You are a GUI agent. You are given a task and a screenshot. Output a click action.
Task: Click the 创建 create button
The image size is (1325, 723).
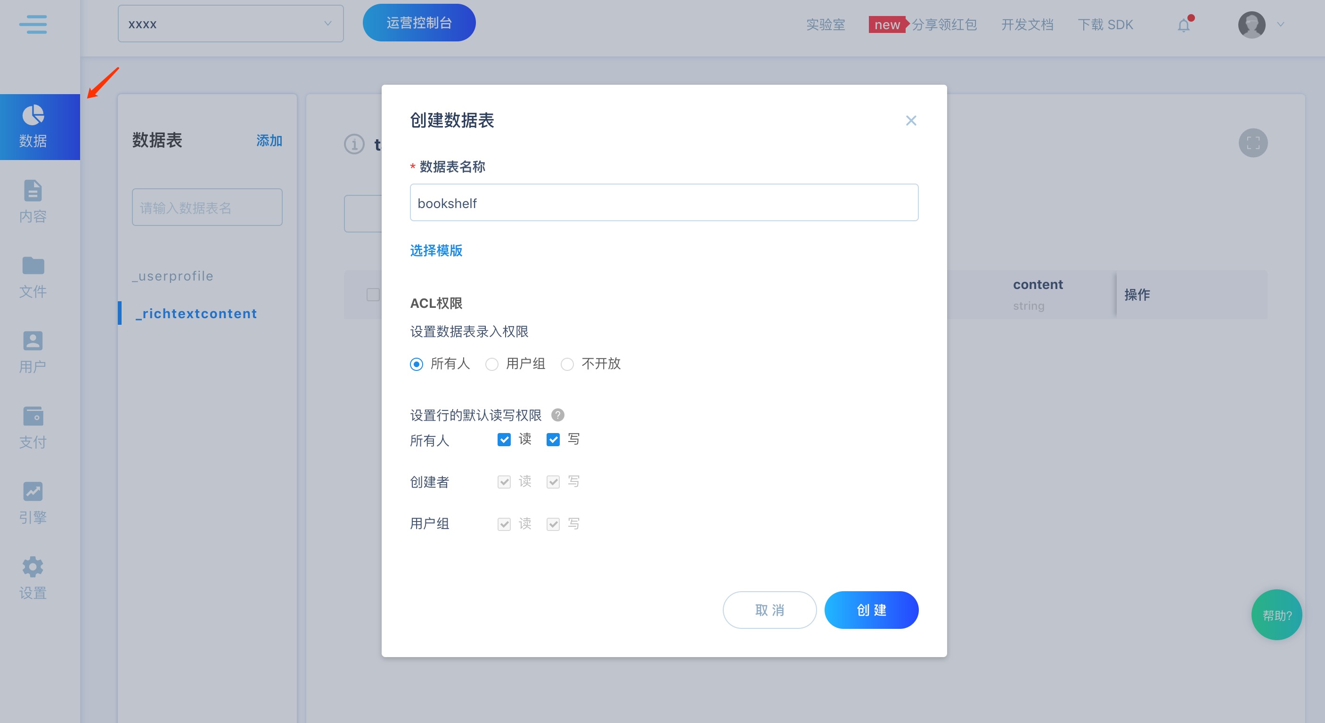pyautogui.click(x=871, y=610)
